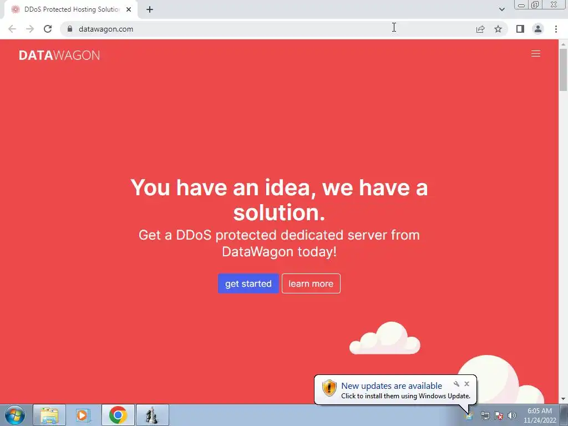Image resolution: width=568 pixels, height=426 pixels.
Task: Open the network tray icon
Action: pyautogui.click(x=485, y=415)
